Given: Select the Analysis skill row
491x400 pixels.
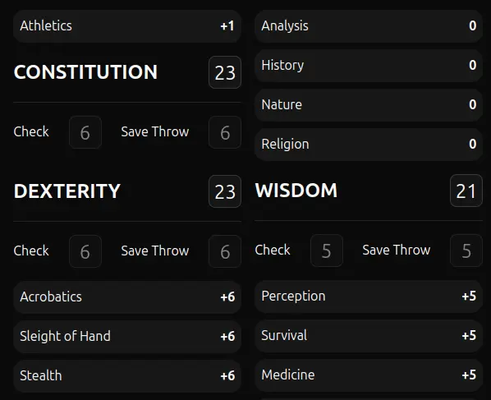Looking at the screenshot, I should click(x=369, y=26).
